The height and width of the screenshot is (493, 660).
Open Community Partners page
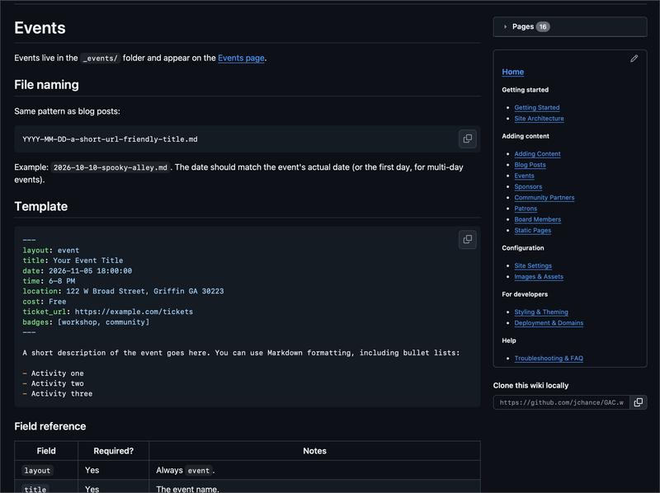(544, 198)
